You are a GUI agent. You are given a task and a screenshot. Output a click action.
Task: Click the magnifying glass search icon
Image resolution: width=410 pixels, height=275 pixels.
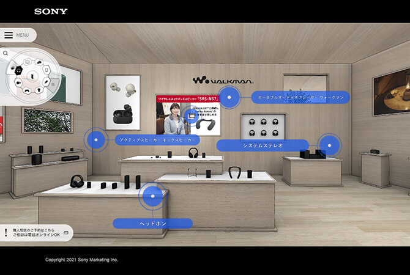[x=6, y=54]
